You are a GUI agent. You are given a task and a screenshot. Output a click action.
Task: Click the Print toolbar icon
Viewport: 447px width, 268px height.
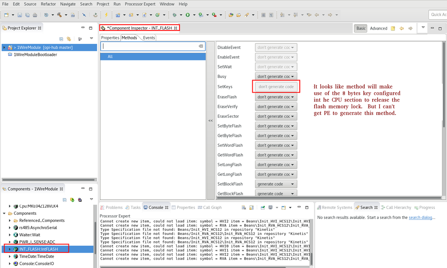35,15
